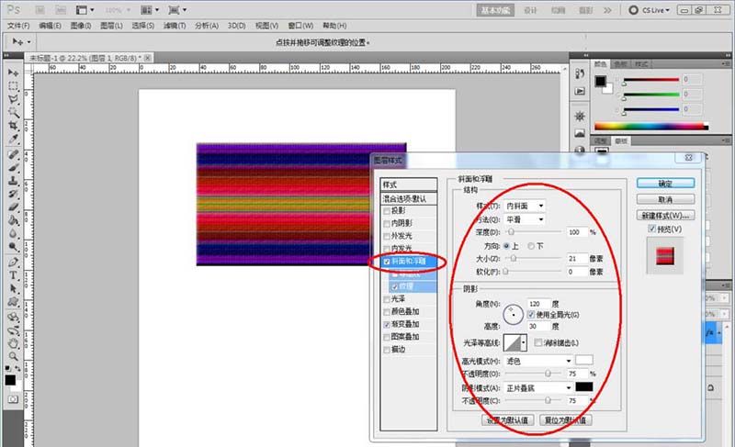Select the Quick Selection wand tool
Image resolution: width=735 pixels, height=447 pixels.
[x=13, y=112]
